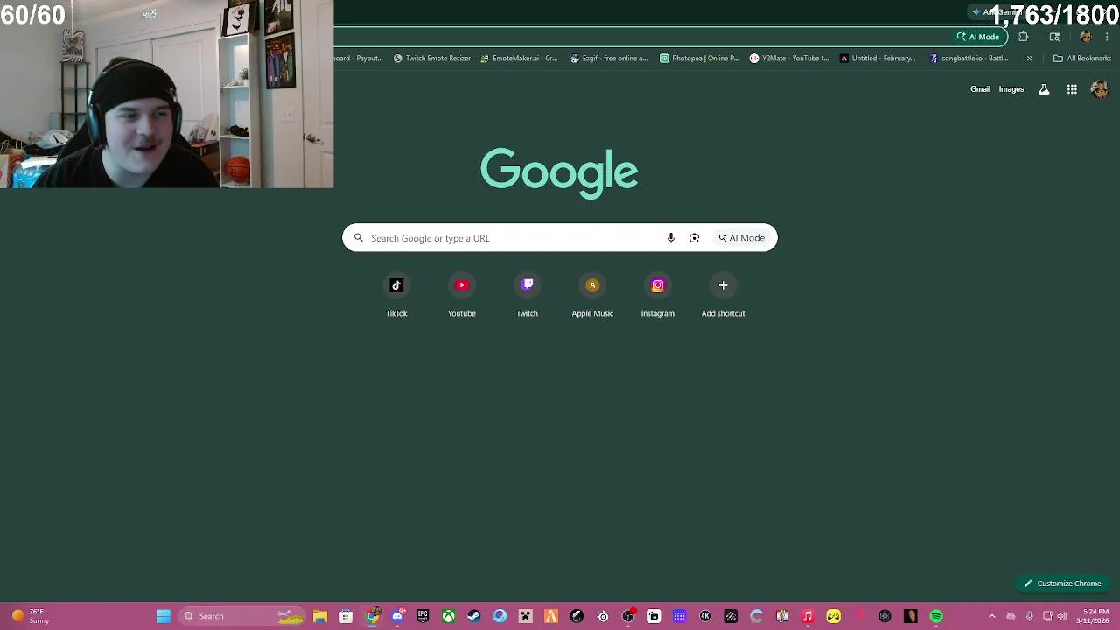Expand hidden bookmarks overflow chevron
The image size is (1120, 630).
[1030, 59]
